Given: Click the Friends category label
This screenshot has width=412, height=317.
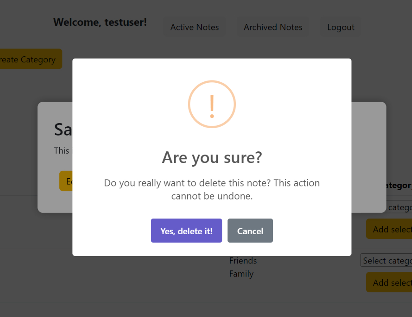Looking at the screenshot, I should (243, 261).
